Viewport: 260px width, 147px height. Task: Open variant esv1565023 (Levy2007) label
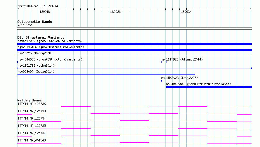click(x=179, y=78)
